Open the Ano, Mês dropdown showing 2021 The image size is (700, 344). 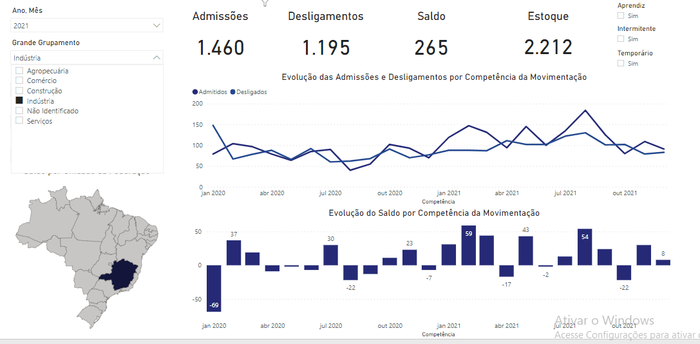87,26
